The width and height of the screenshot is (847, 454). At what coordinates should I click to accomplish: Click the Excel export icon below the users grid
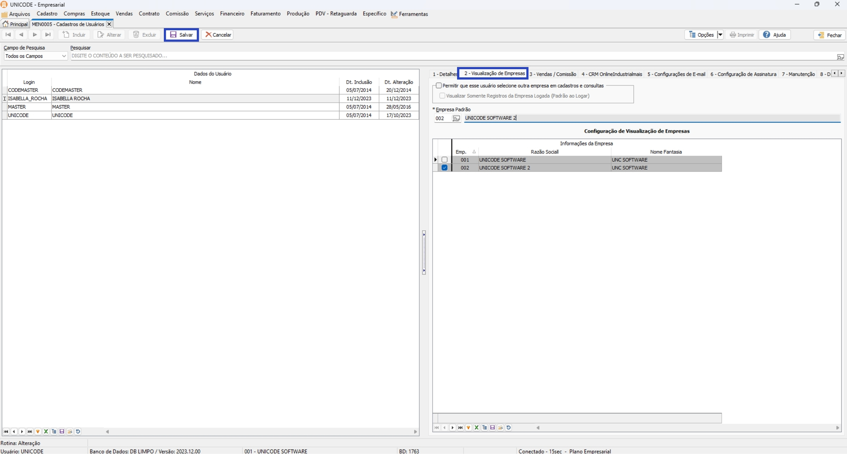coord(46,431)
